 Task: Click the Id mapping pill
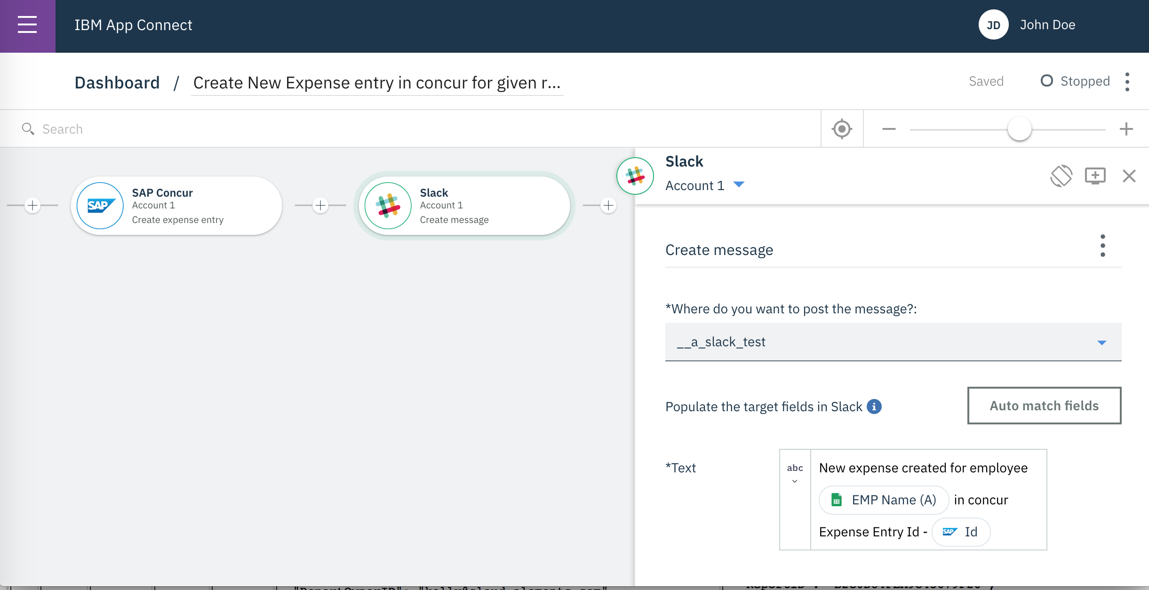tap(961, 532)
